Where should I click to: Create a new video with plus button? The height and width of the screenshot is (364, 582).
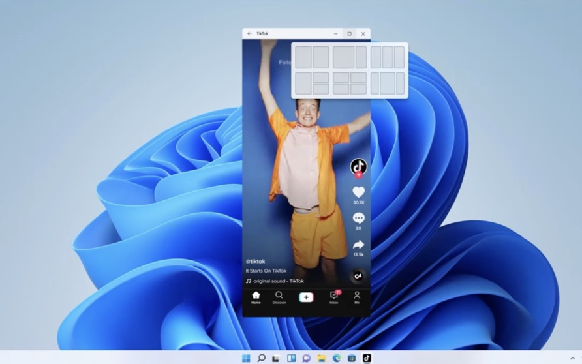point(306,297)
